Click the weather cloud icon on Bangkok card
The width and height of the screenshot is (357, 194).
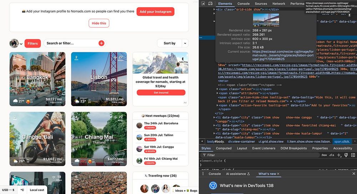coord(15,101)
